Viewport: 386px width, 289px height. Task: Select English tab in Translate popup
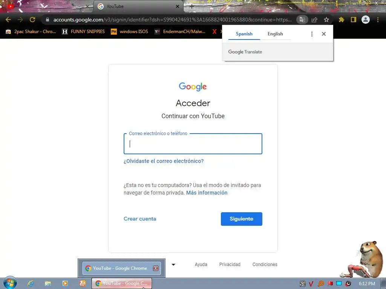click(275, 34)
